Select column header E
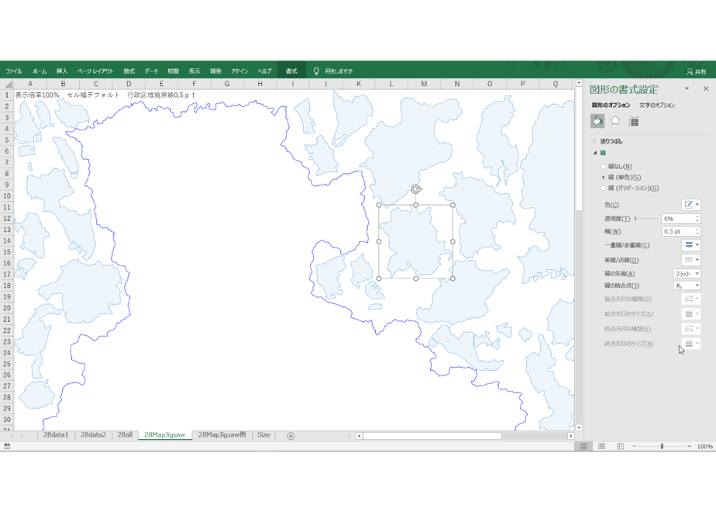 [161, 84]
